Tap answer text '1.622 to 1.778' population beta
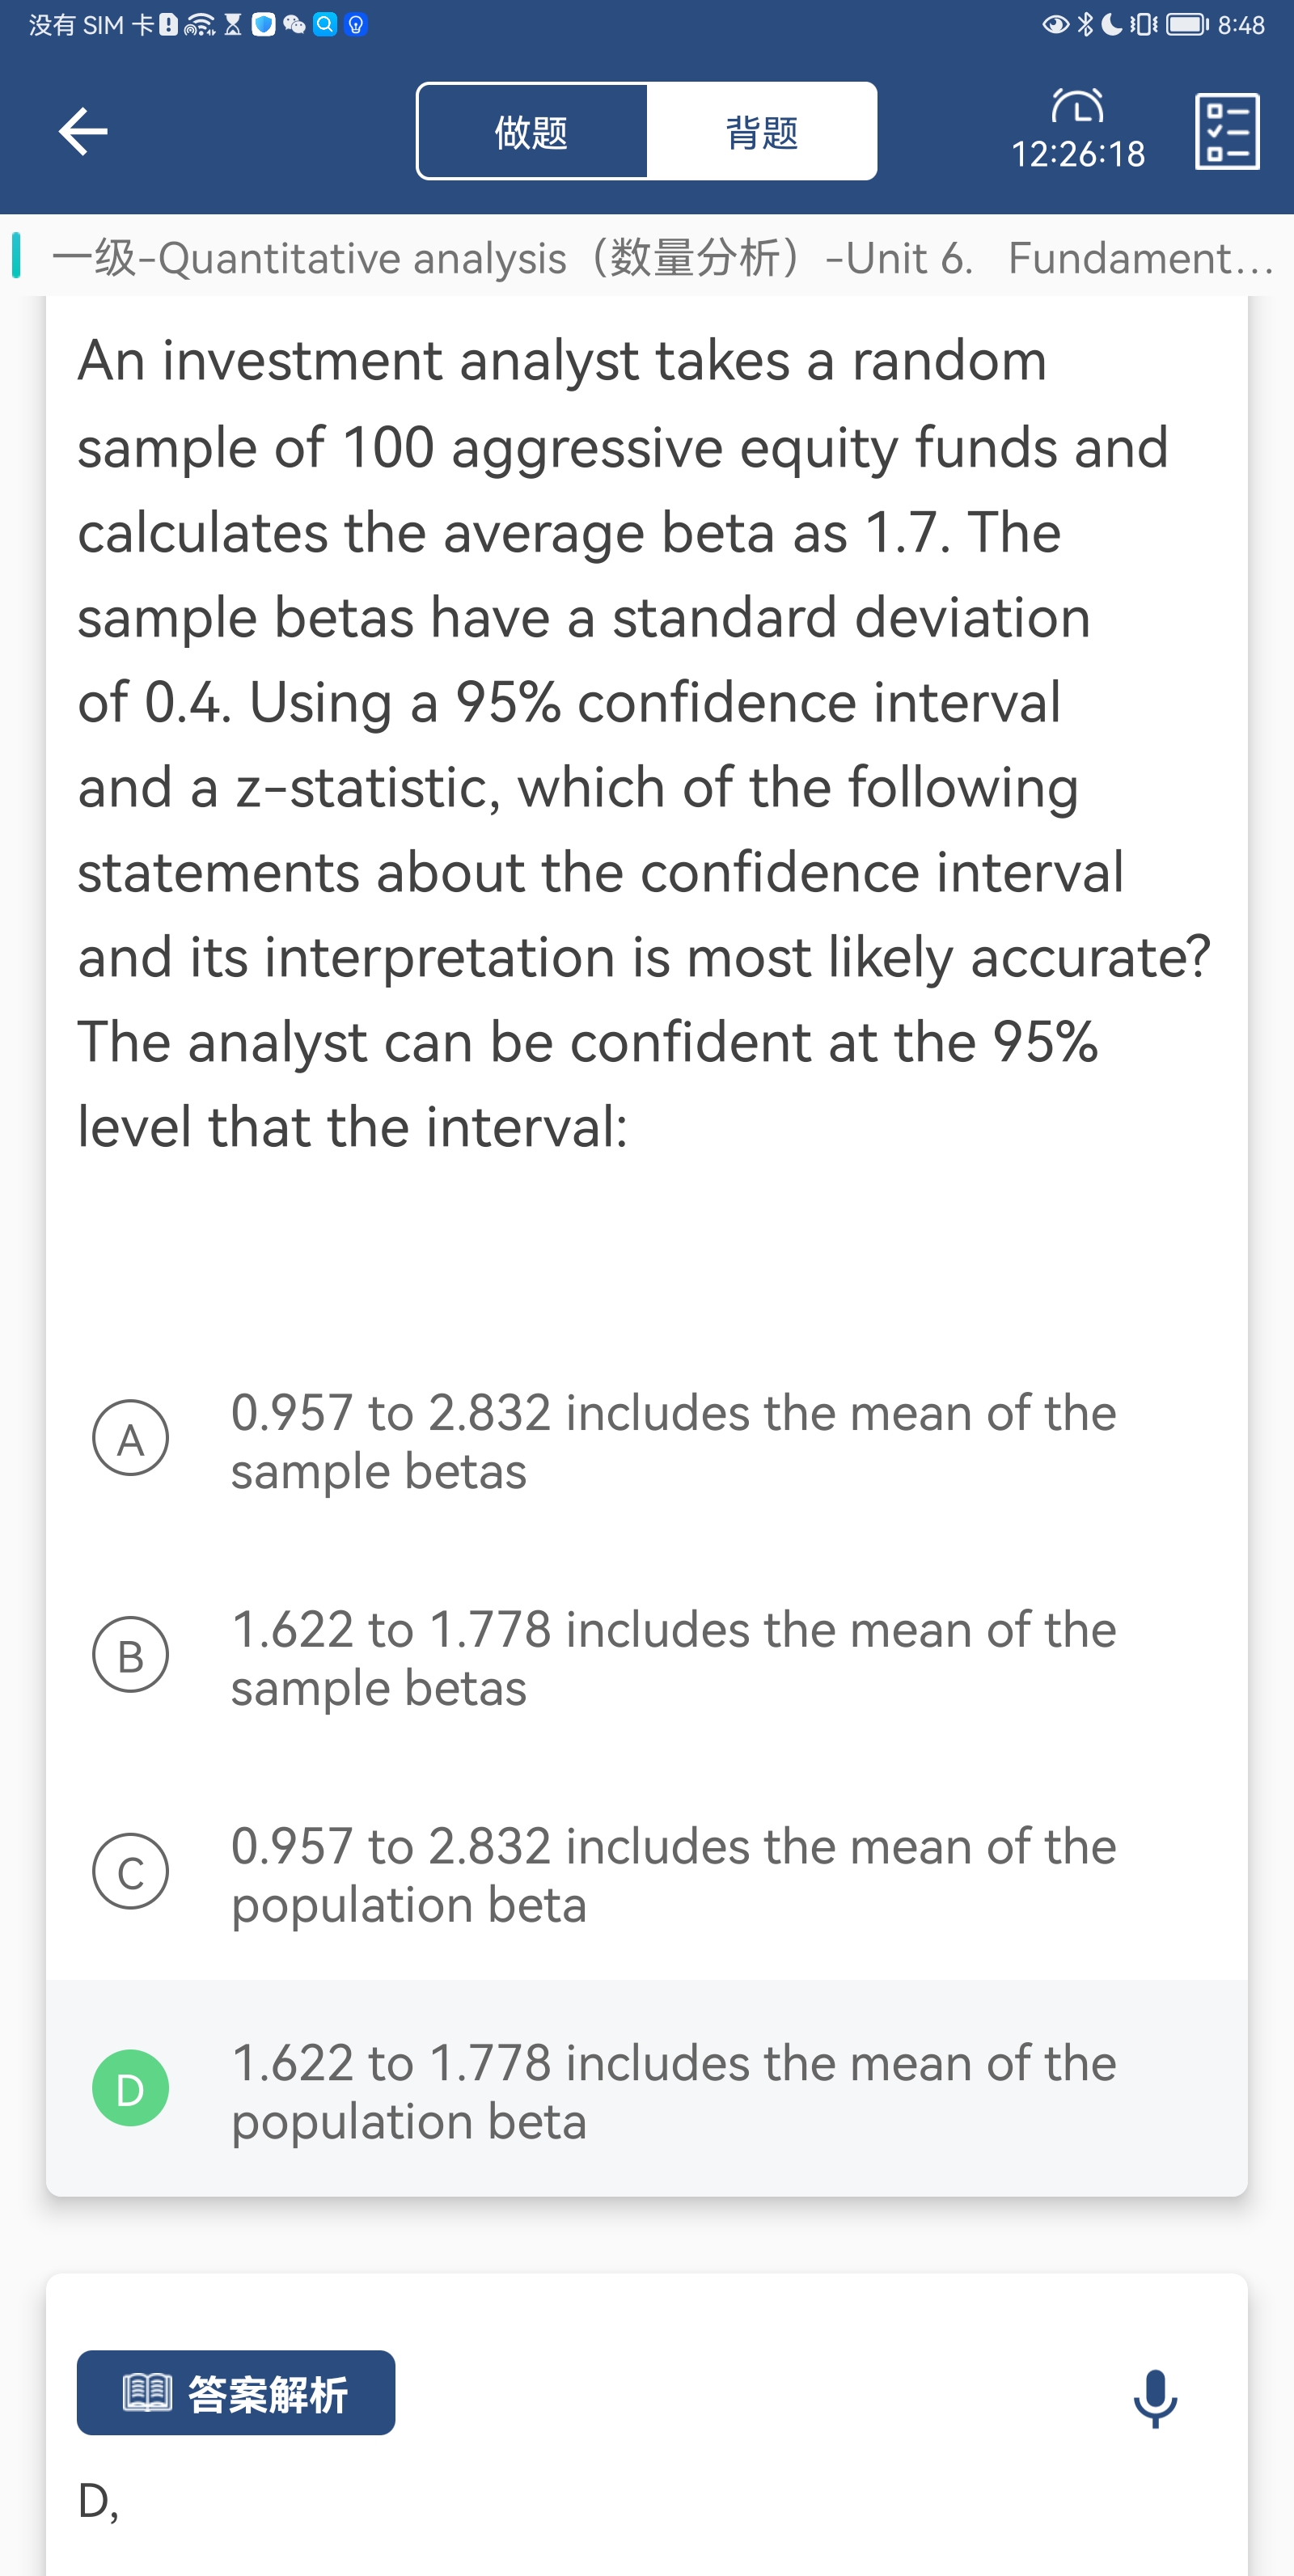 [673, 2091]
